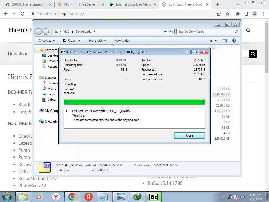Image resolution: width=269 pixels, height=202 pixels.
Task: Open a new browser tab
Action: point(217,5)
